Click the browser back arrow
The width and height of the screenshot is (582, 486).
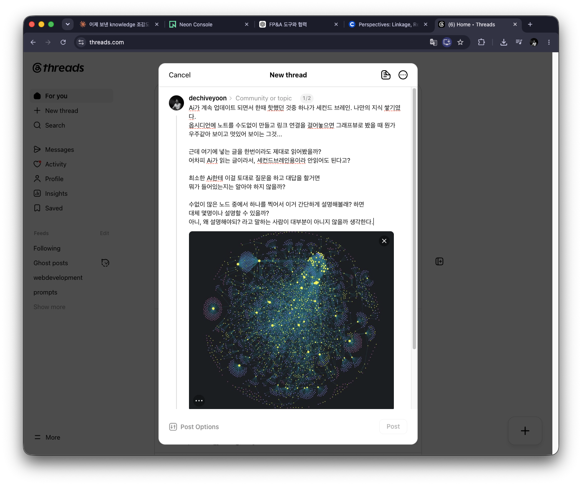[33, 42]
